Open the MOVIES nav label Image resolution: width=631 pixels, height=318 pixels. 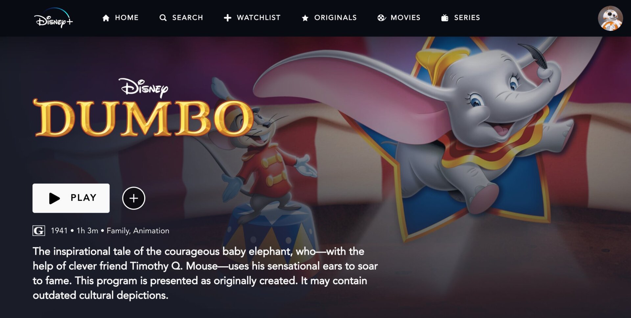406,18
